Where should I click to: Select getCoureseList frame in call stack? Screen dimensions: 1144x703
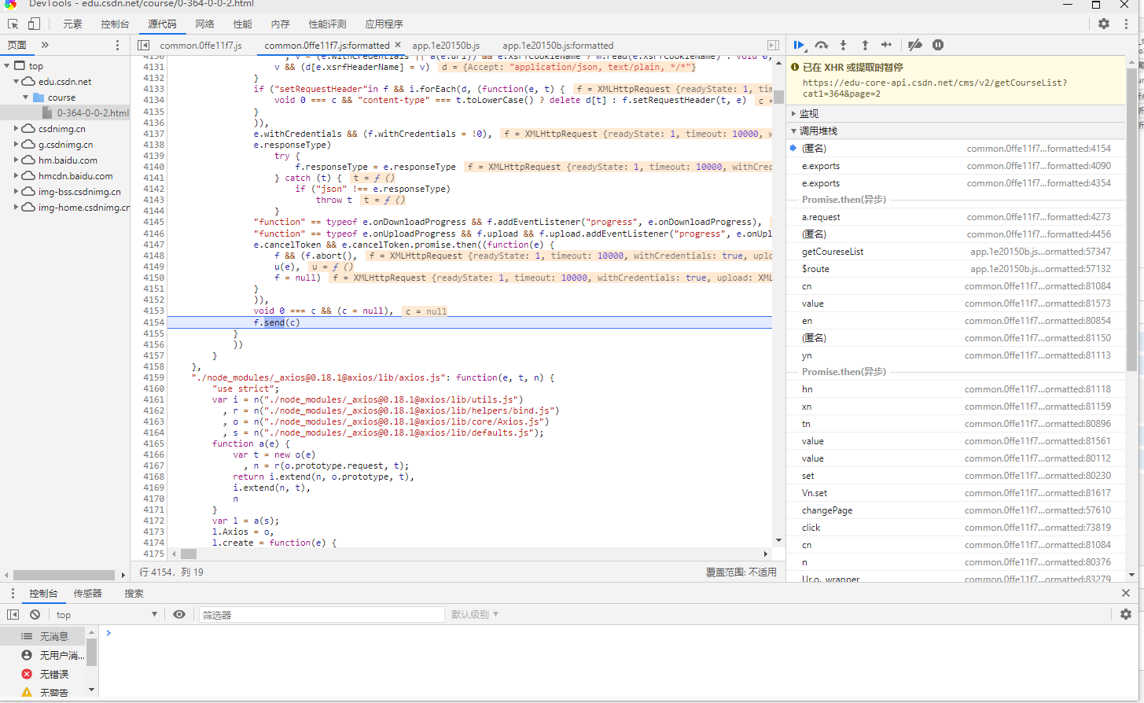coord(832,252)
